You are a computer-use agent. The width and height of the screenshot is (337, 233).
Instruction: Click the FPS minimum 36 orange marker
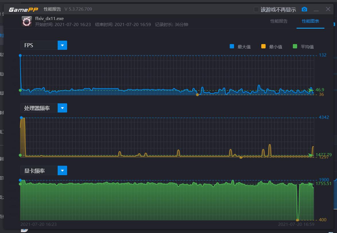[197, 94]
